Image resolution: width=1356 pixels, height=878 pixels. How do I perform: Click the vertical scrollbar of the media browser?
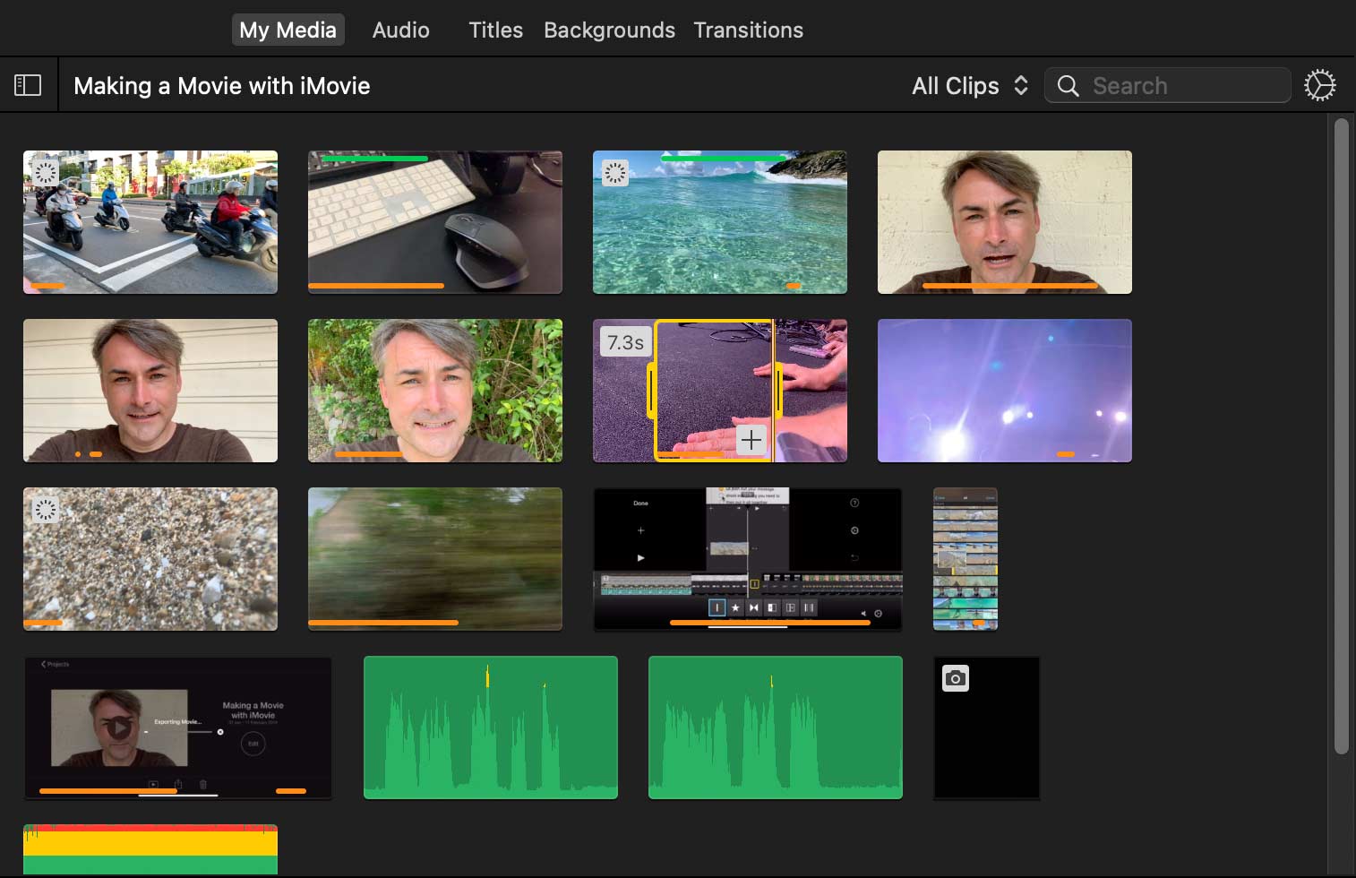[1341, 436]
